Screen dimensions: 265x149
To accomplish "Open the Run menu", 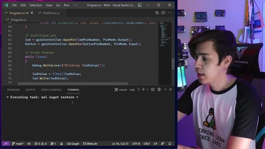I will click(67, 5).
